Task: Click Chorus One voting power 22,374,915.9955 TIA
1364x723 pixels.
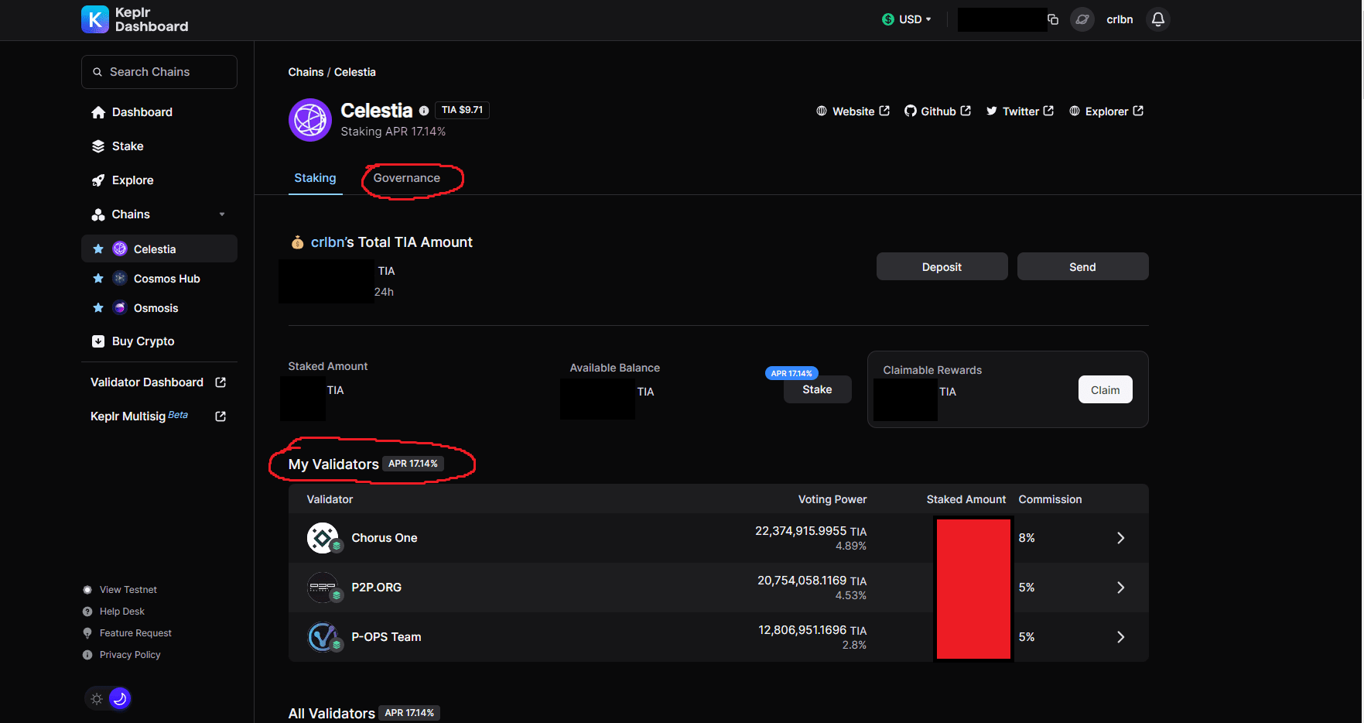Action: tap(811, 531)
